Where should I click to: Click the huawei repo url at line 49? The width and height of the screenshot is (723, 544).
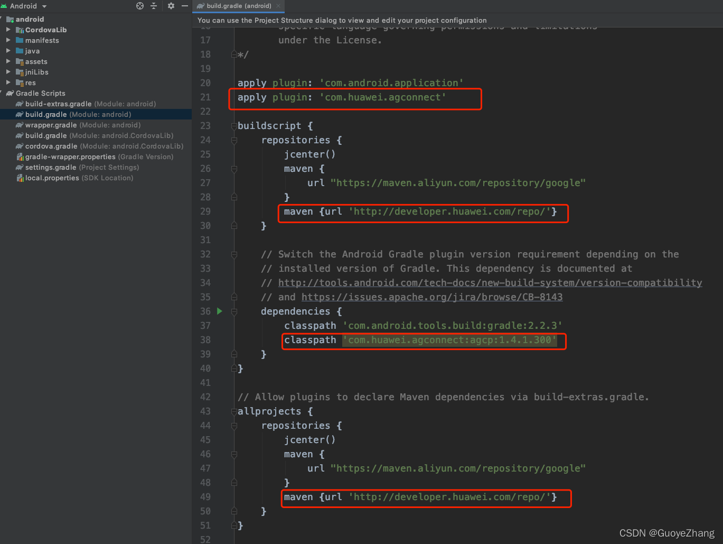pyautogui.click(x=449, y=497)
